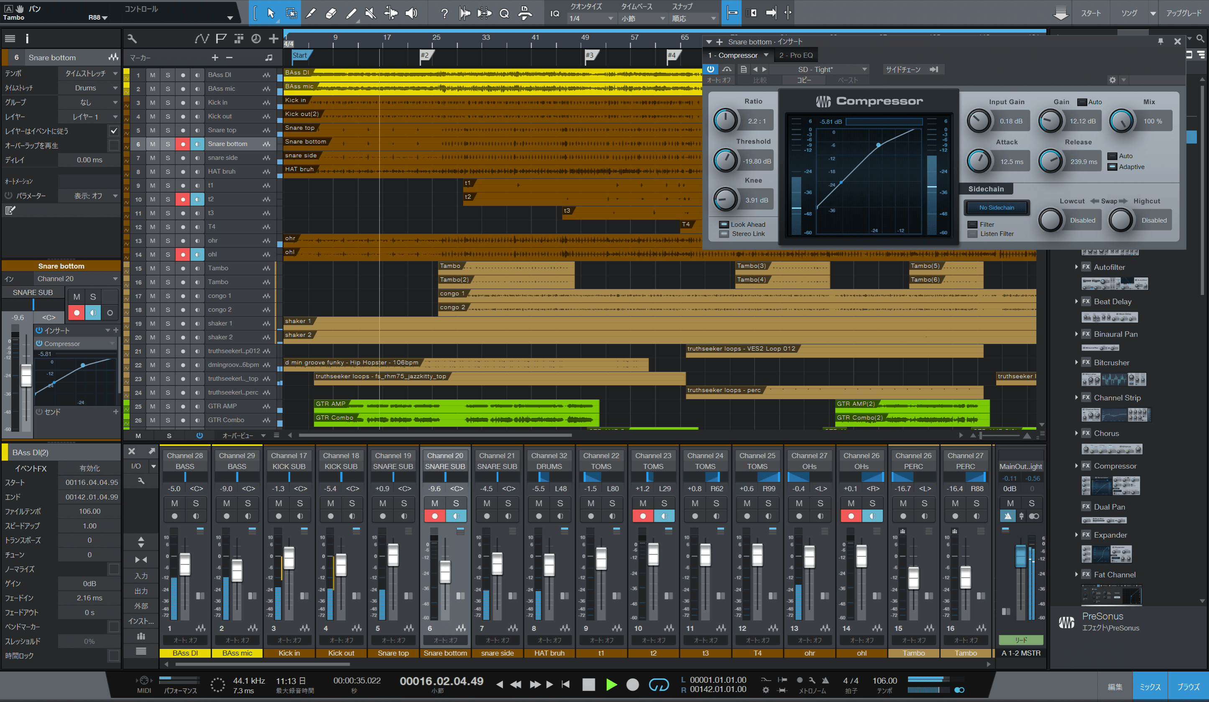
Task: Select the Arrow tool in toolbar
Action: (x=271, y=13)
